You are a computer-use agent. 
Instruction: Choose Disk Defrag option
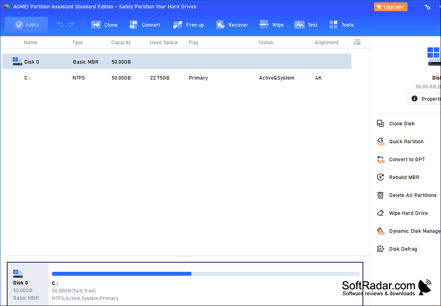point(403,249)
